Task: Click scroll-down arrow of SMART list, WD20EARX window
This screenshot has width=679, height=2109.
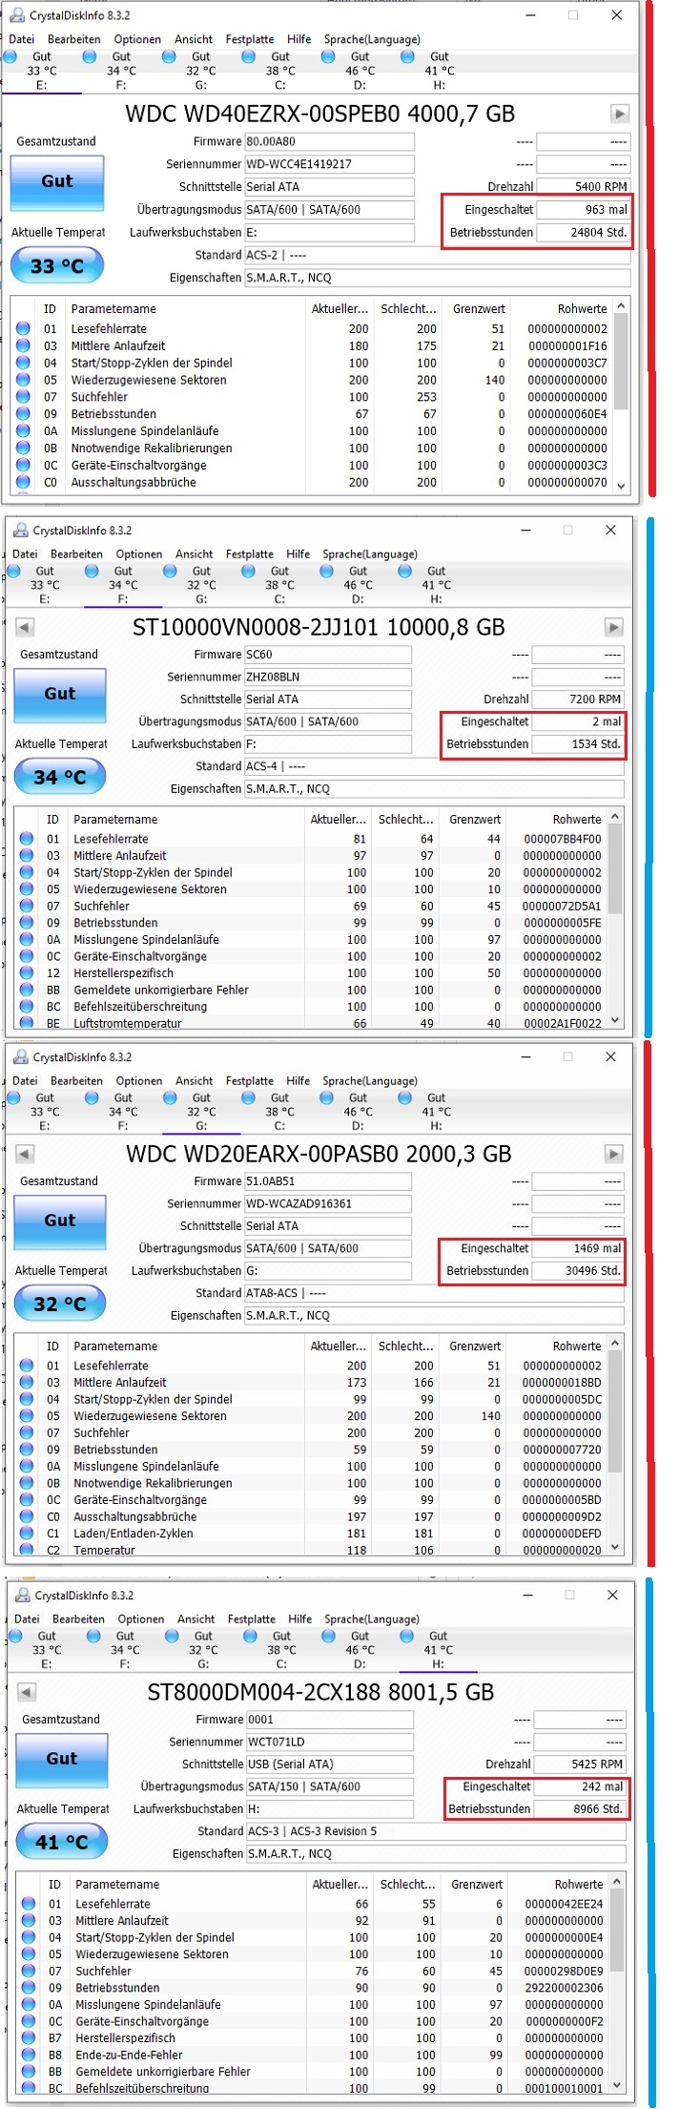Action: point(616,1546)
